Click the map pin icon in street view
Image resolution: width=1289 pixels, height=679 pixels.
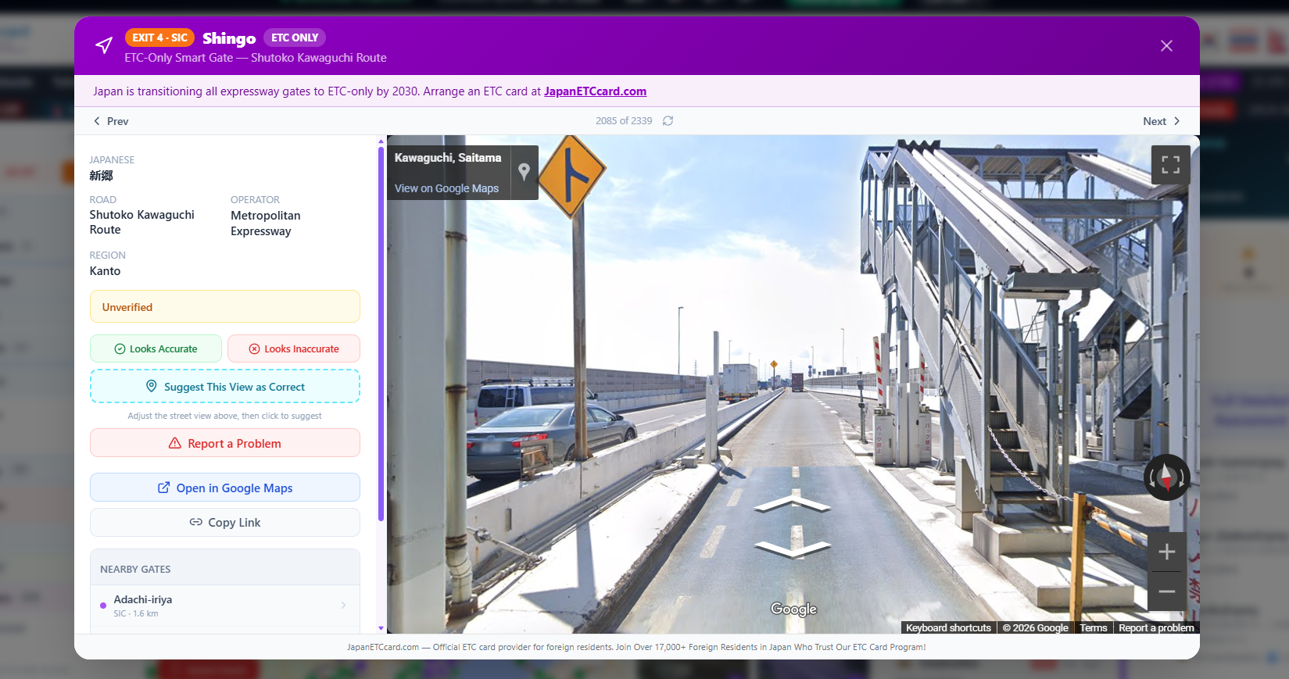(525, 172)
